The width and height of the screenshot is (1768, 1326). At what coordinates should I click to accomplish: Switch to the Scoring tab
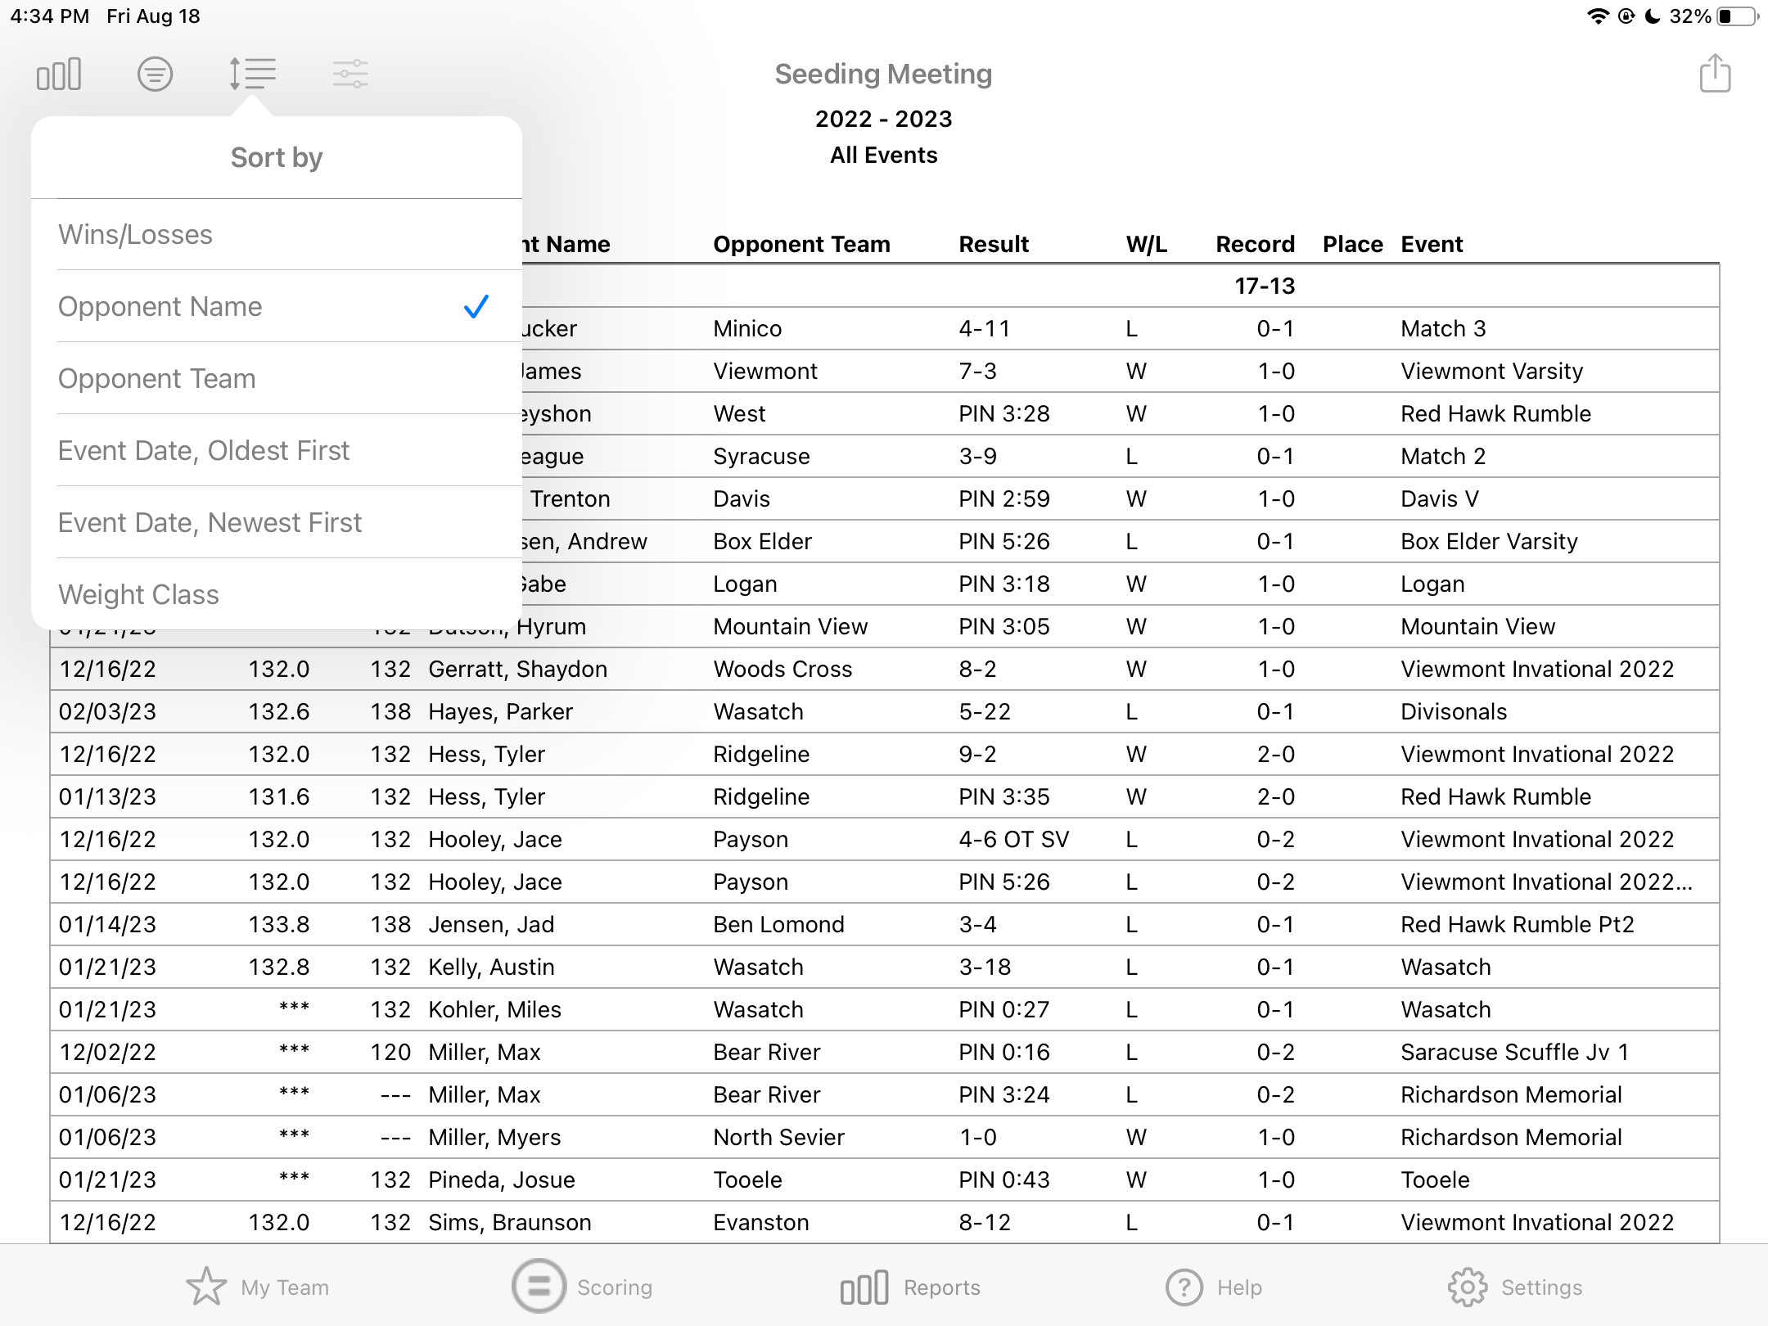(x=583, y=1287)
